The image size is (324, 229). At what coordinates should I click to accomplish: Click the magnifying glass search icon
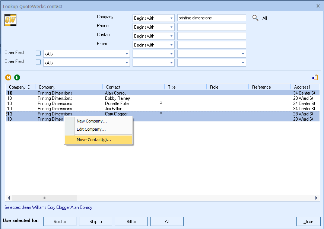(x=255, y=18)
